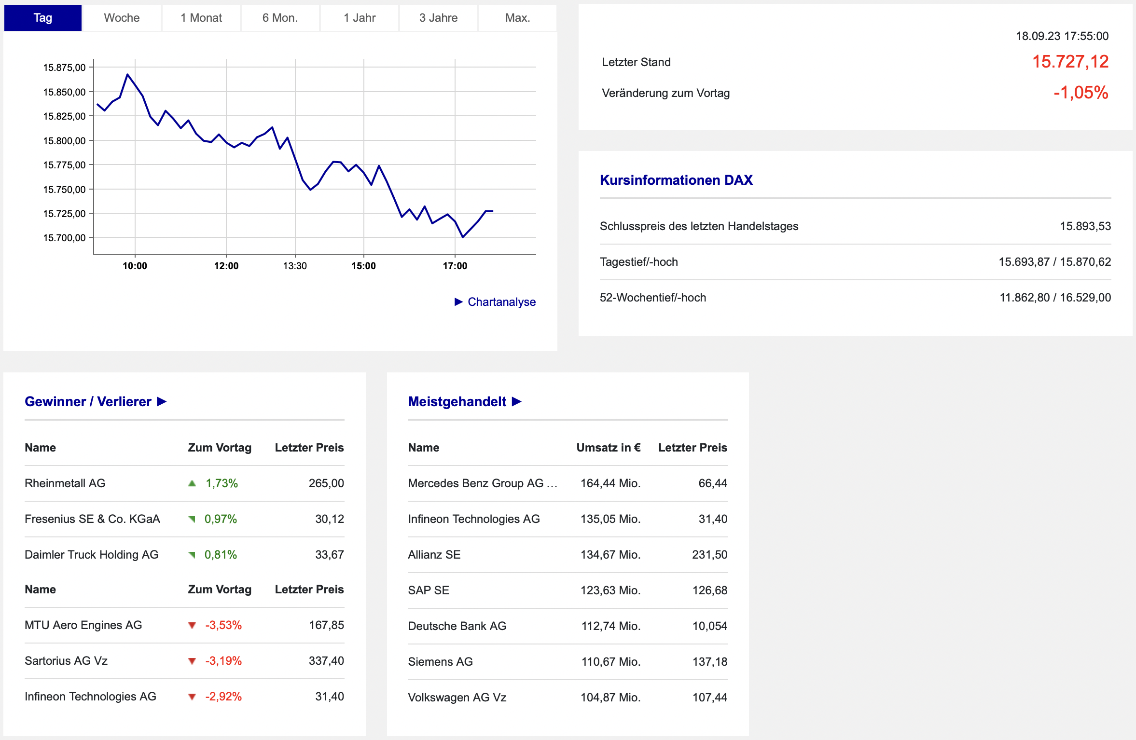Expand via arrow after Gewinner / Verlierer
The width and height of the screenshot is (1136, 740).
162,401
